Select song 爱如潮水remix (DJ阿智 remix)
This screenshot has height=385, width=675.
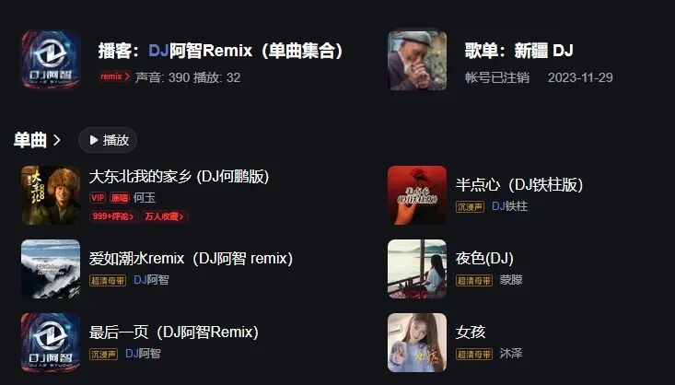coord(191,259)
